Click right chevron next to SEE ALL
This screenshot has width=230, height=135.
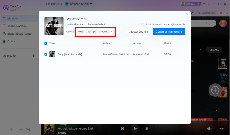point(200,50)
